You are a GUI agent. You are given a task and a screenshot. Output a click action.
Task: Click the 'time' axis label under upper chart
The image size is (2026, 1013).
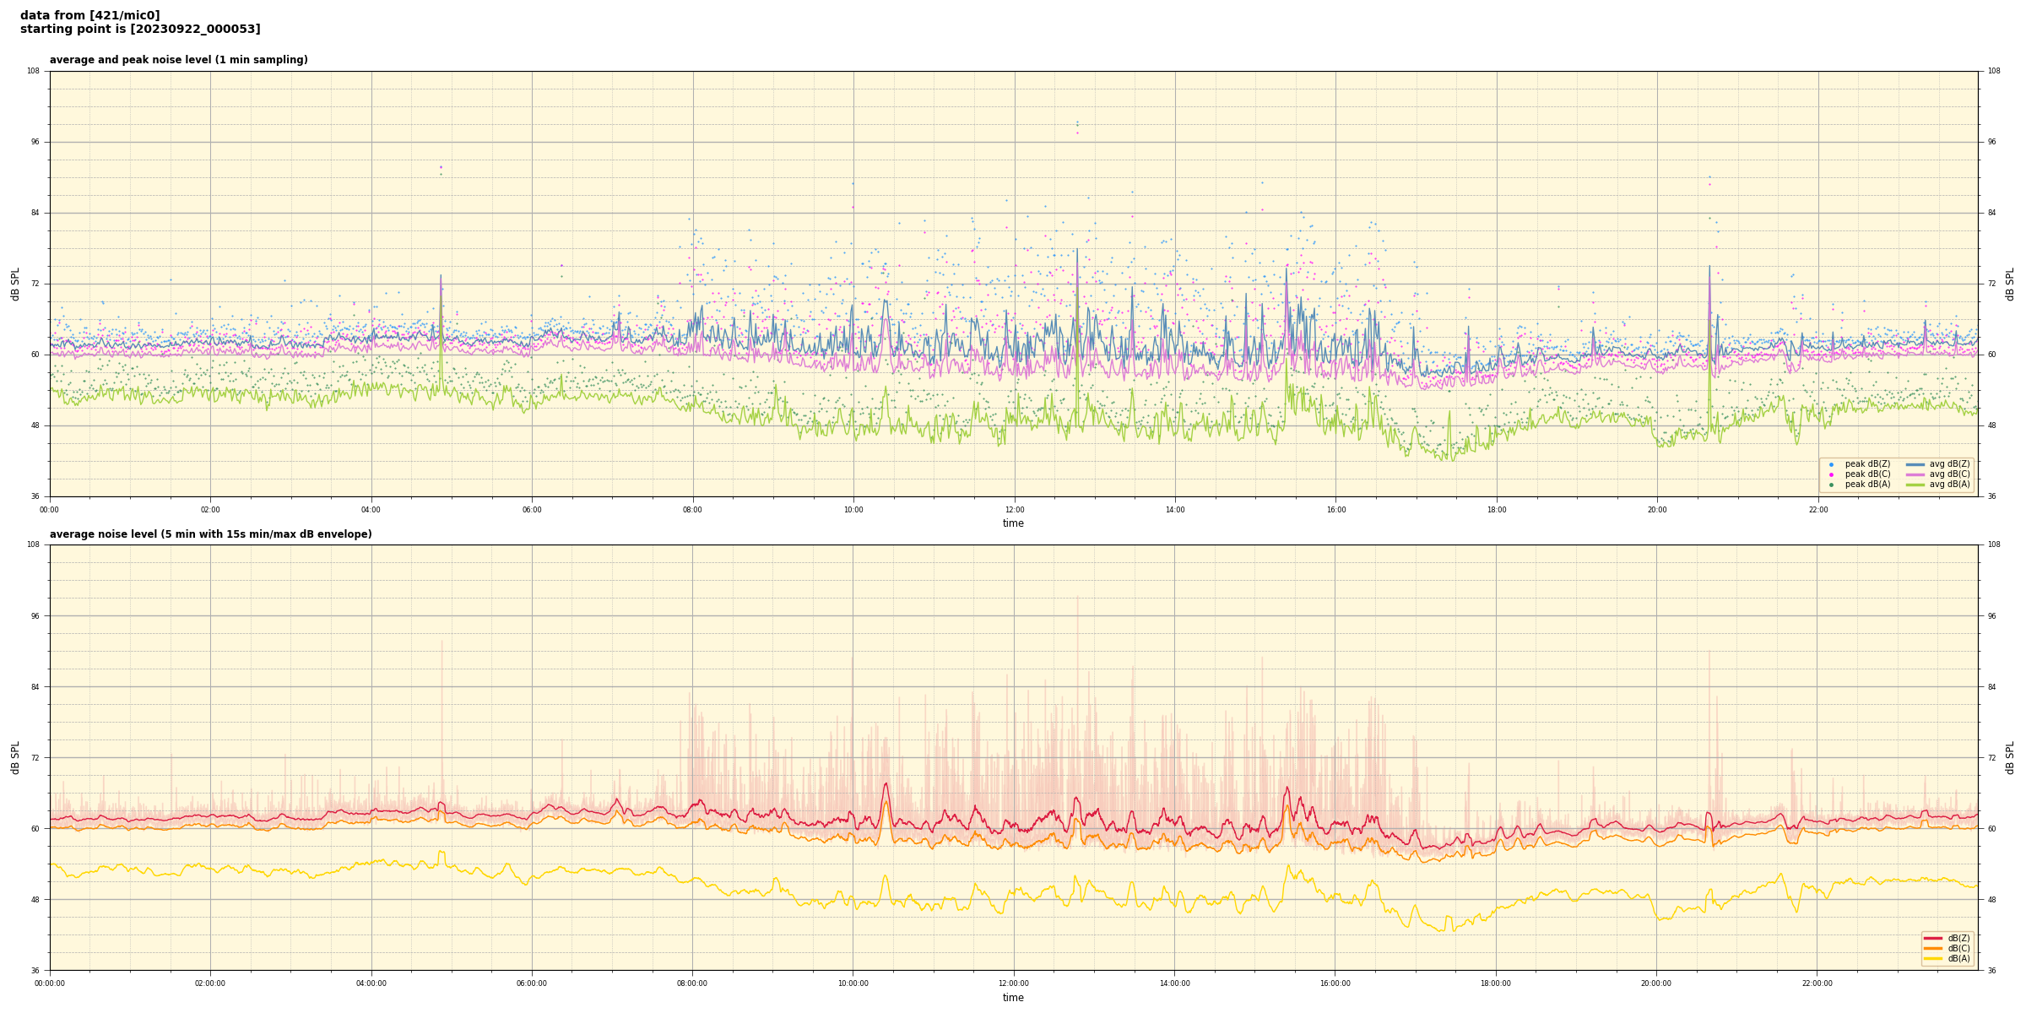pos(1013,523)
